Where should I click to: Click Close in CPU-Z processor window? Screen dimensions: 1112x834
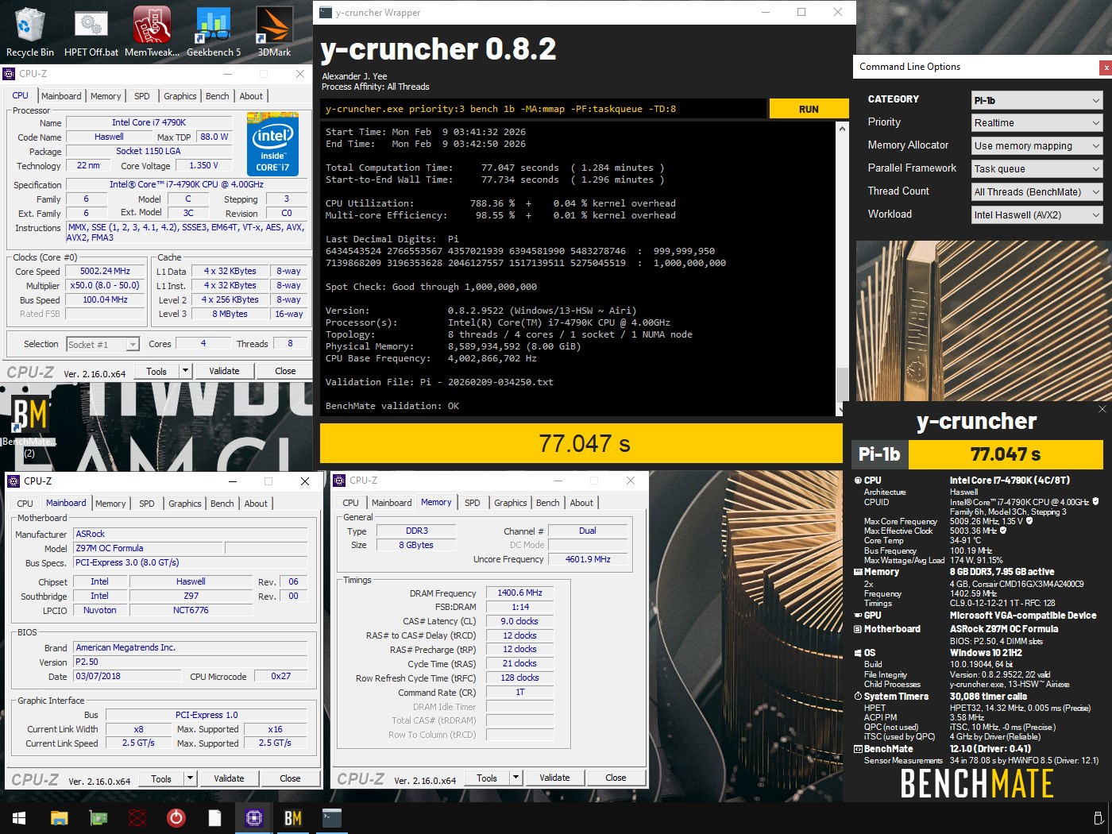point(285,371)
